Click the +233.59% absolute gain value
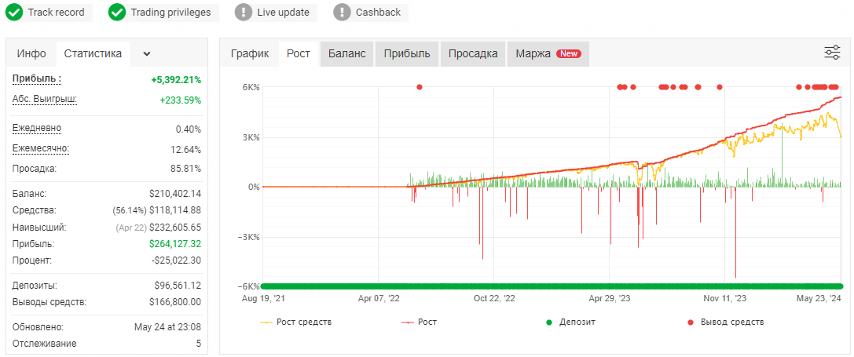Viewport: 854px width, 357px height. pyautogui.click(x=180, y=100)
